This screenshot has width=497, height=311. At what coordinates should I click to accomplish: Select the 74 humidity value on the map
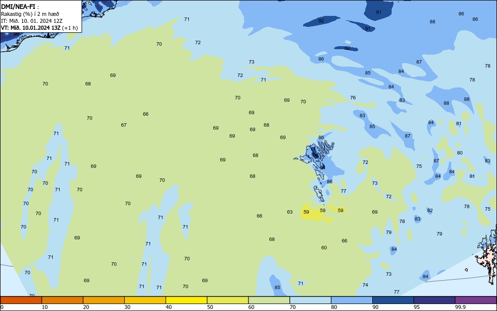365,285
